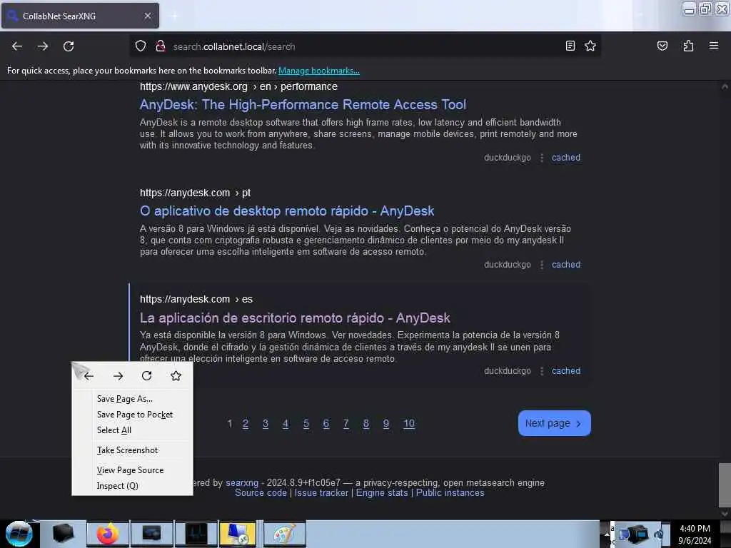
Task: Open La aplicación de escritorio remoto rápido result
Action: [x=295, y=318]
